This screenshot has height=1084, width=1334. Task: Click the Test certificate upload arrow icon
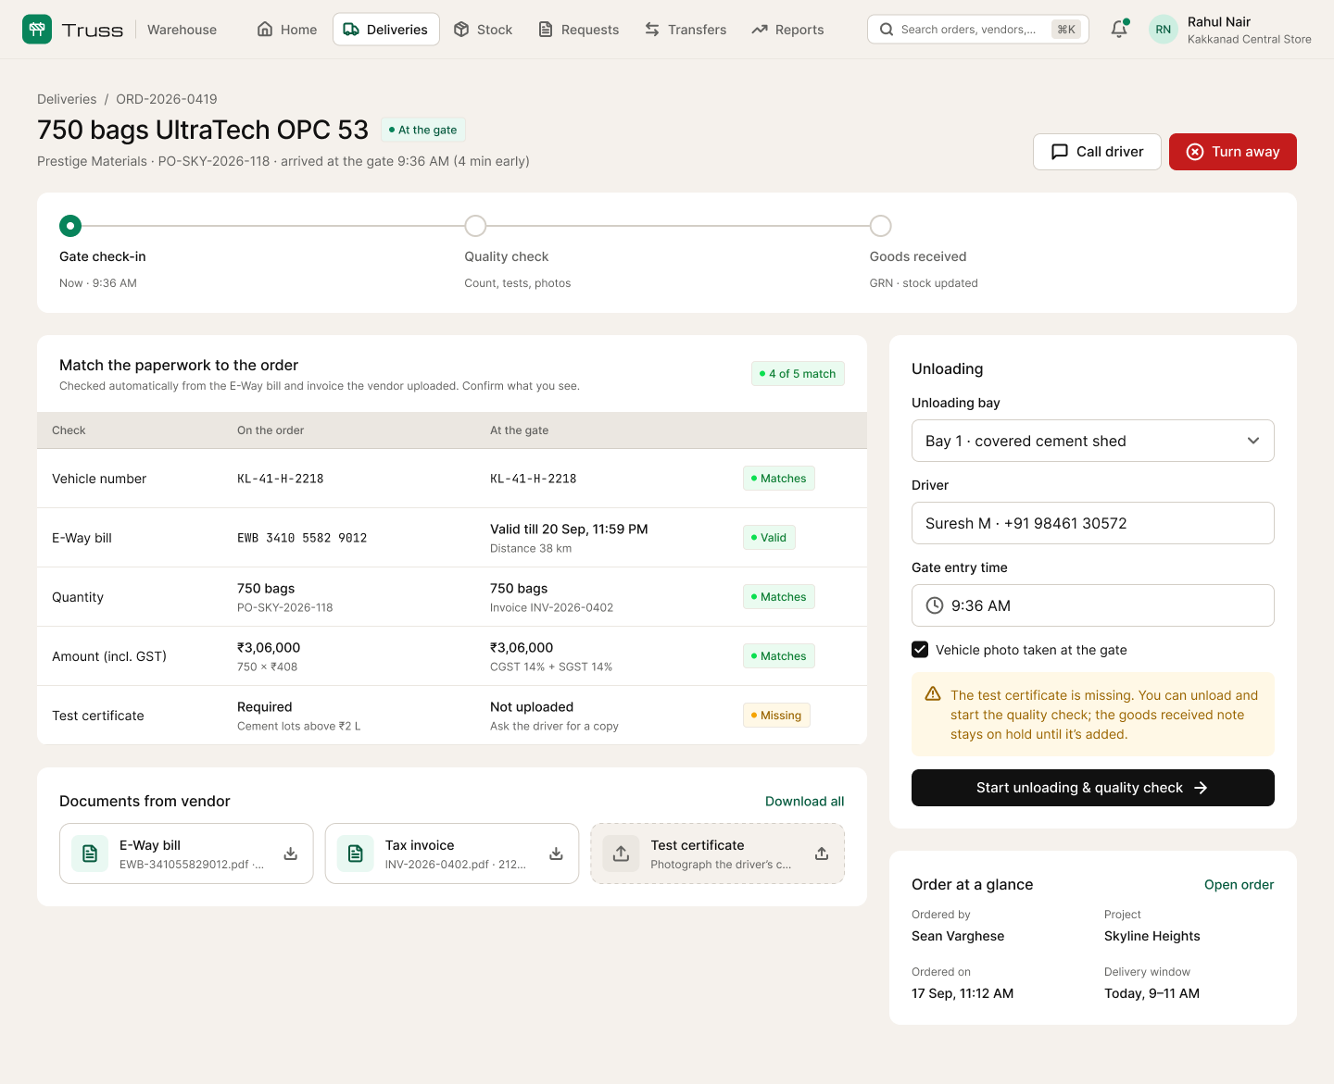pos(822,853)
